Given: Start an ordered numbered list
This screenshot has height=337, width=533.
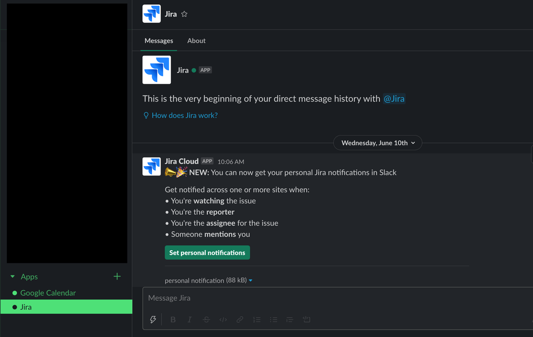Looking at the screenshot, I should pyautogui.click(x=257, y=319).
